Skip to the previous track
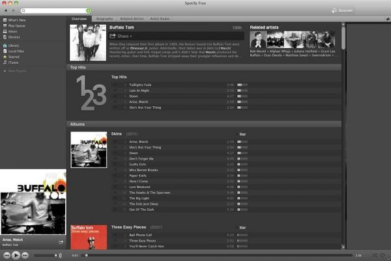Viewport: 391px width, 261px height. tap(7, 255)
